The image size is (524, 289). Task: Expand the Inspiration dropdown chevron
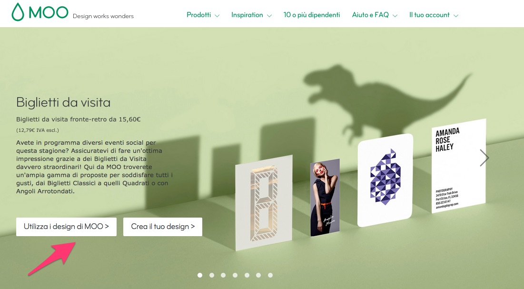pos(269,16)
